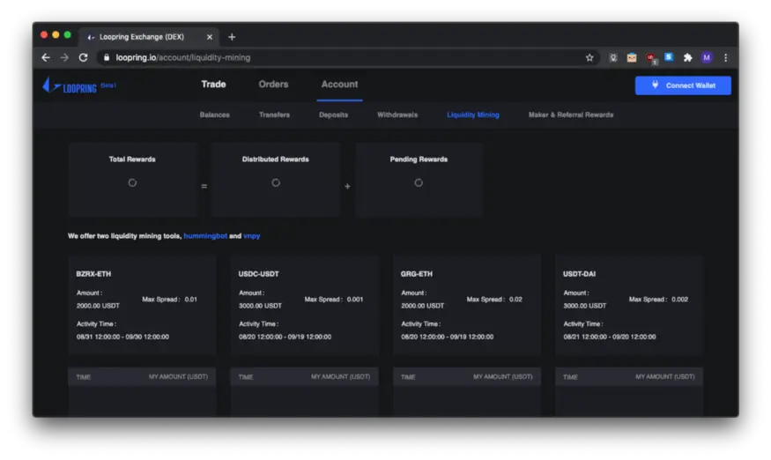Click the purple M profile avatar
The width and height of the screenshot is (771, 460).
click(x=706, y=57)
